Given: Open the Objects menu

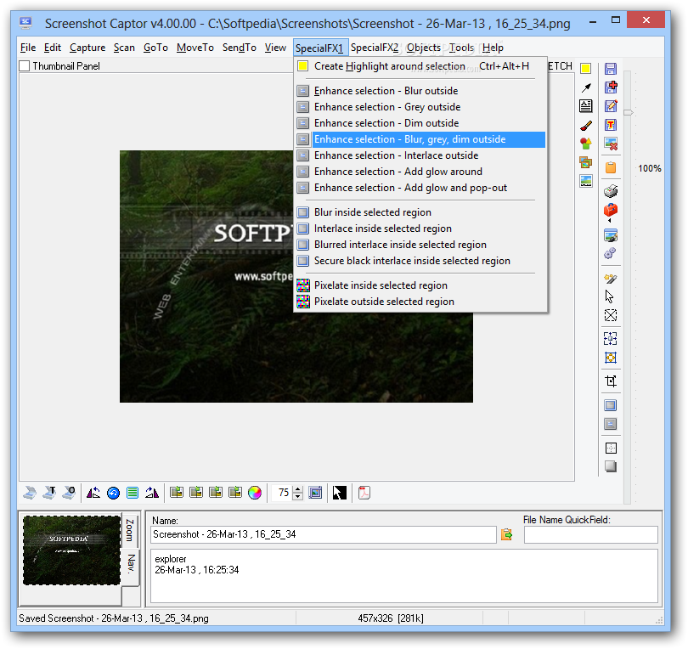Looking at the screenshot, I should click(424, 48).
